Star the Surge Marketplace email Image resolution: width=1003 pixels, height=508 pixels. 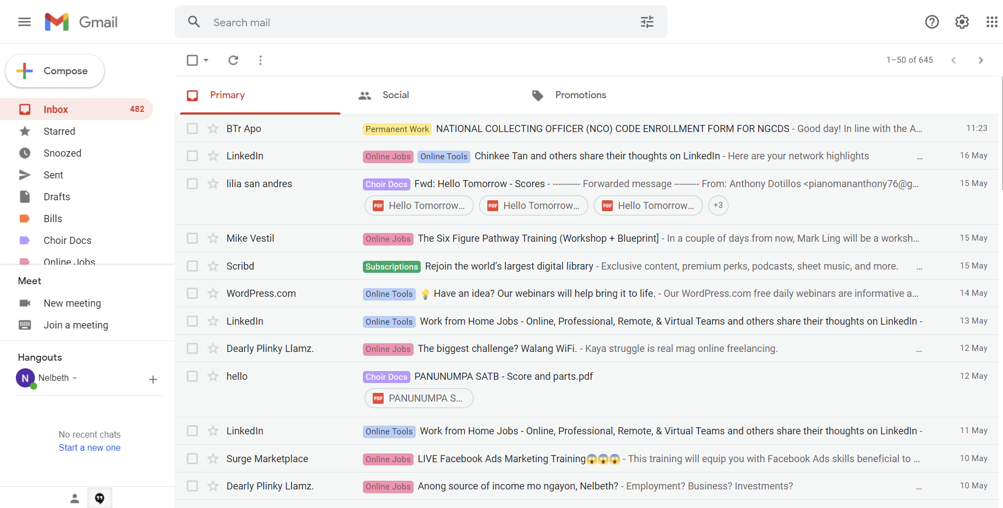[213, 458]
